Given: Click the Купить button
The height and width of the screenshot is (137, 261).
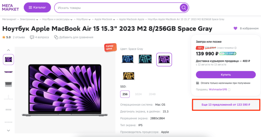Looking at the screenshot, I should pyautogui.click(x=226, y=75).
